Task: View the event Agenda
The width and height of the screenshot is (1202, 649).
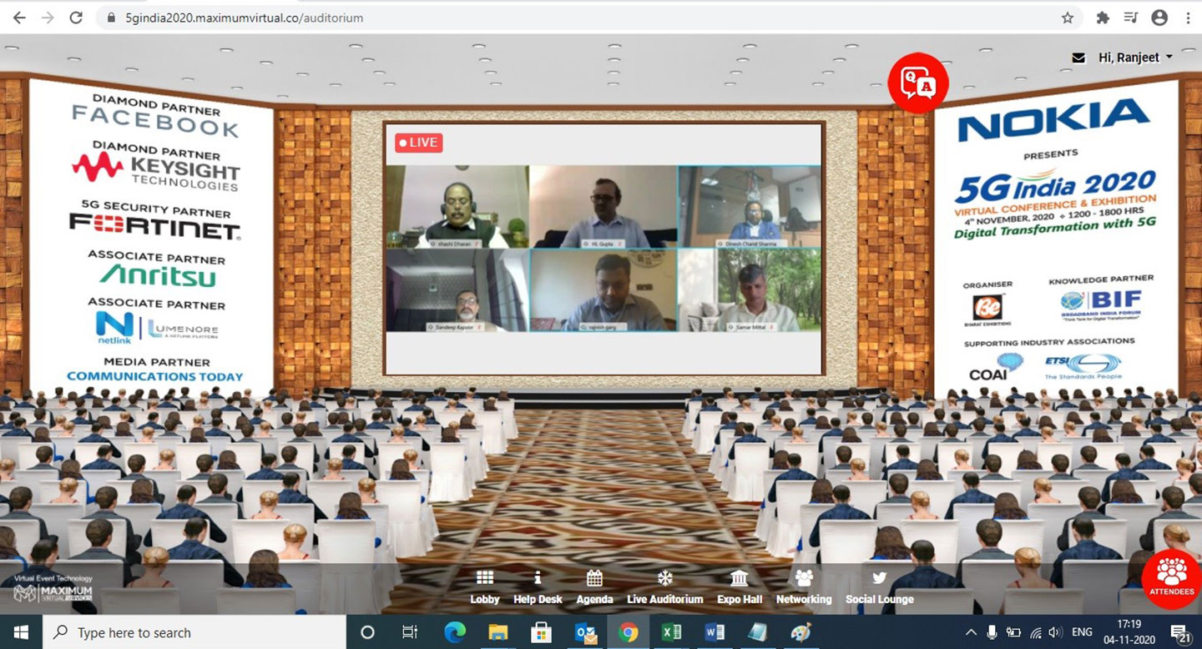Action: [594, 588]
